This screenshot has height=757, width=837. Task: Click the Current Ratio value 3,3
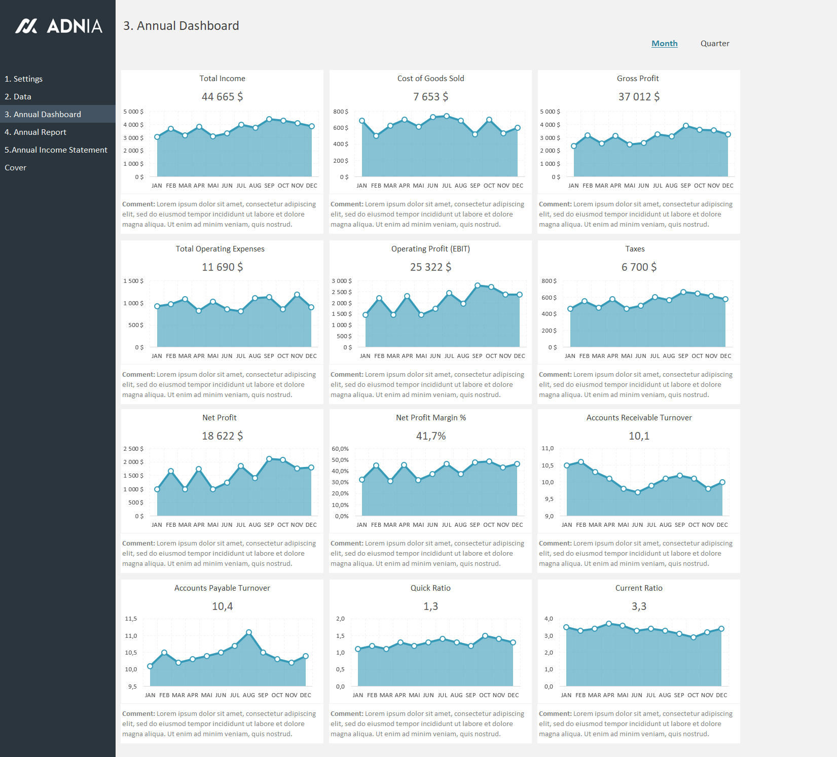click(x=639, y=606)
